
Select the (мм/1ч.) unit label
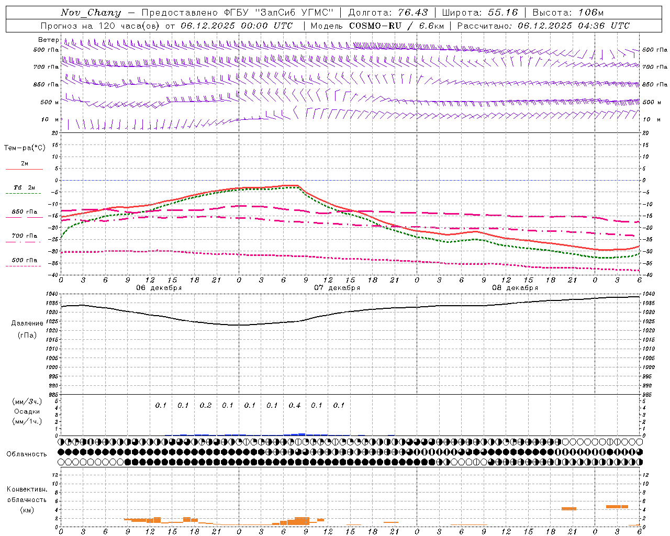(27, 421)
